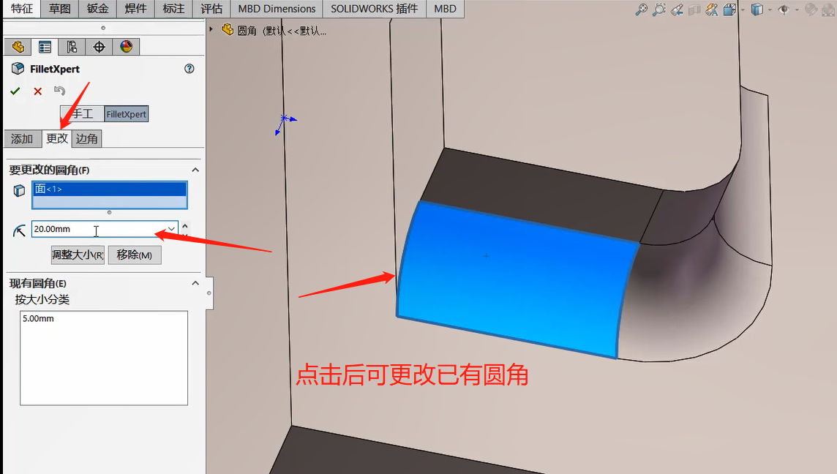The height and width of the screenshot is (474, 837).
Task: Open the MBD Dimensions ribbon tab
Action: click(x=277, y=9)
